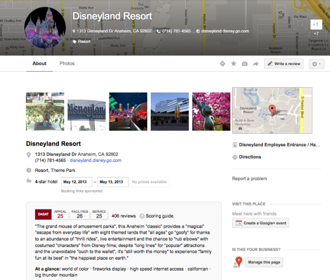Click the blue disneyland.disney.go.com link below address

[96, 160]
